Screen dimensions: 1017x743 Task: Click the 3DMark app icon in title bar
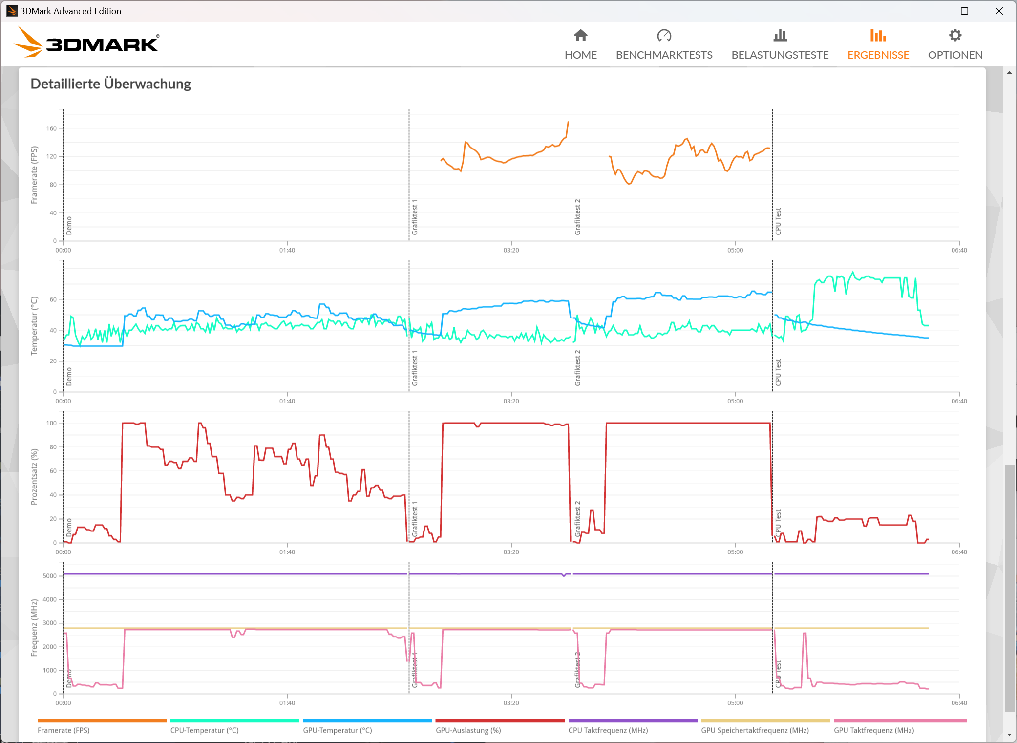tap(12, 11)
